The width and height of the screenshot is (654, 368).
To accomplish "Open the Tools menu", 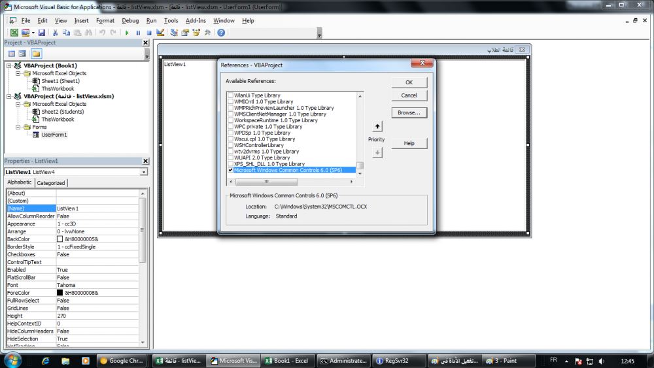I will coord(171,20).
